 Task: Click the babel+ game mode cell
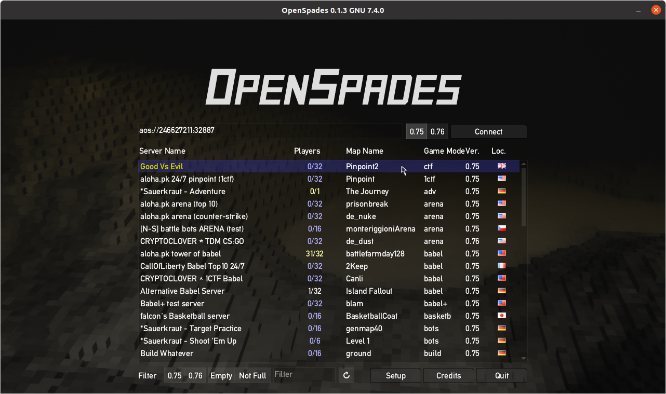pos(435,304)
